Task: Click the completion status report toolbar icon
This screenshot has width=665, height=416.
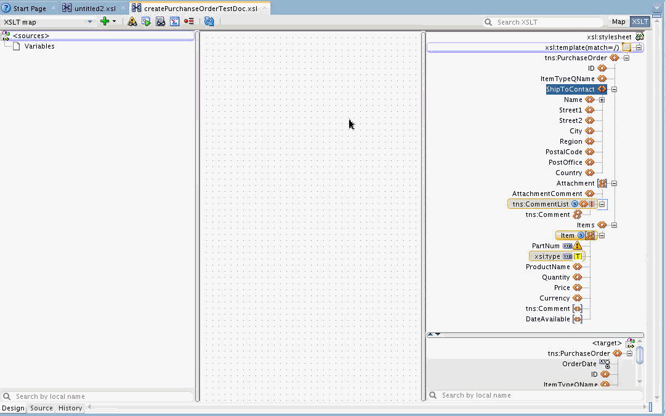Action: click(174, 22)
